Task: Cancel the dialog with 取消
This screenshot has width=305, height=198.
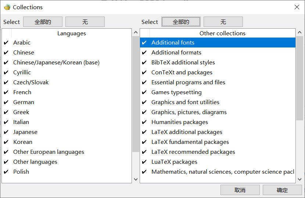Action: 240,190
